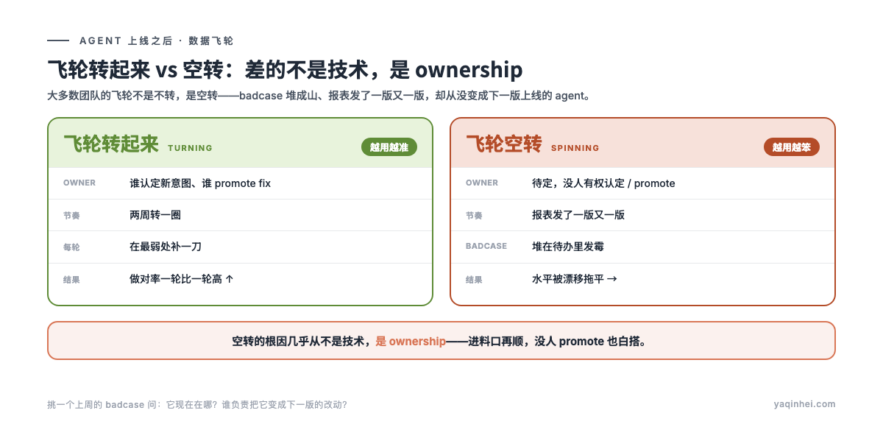Select the text '两周转一圈'
This screenshot has width=883, height=427.
point(155,215)
